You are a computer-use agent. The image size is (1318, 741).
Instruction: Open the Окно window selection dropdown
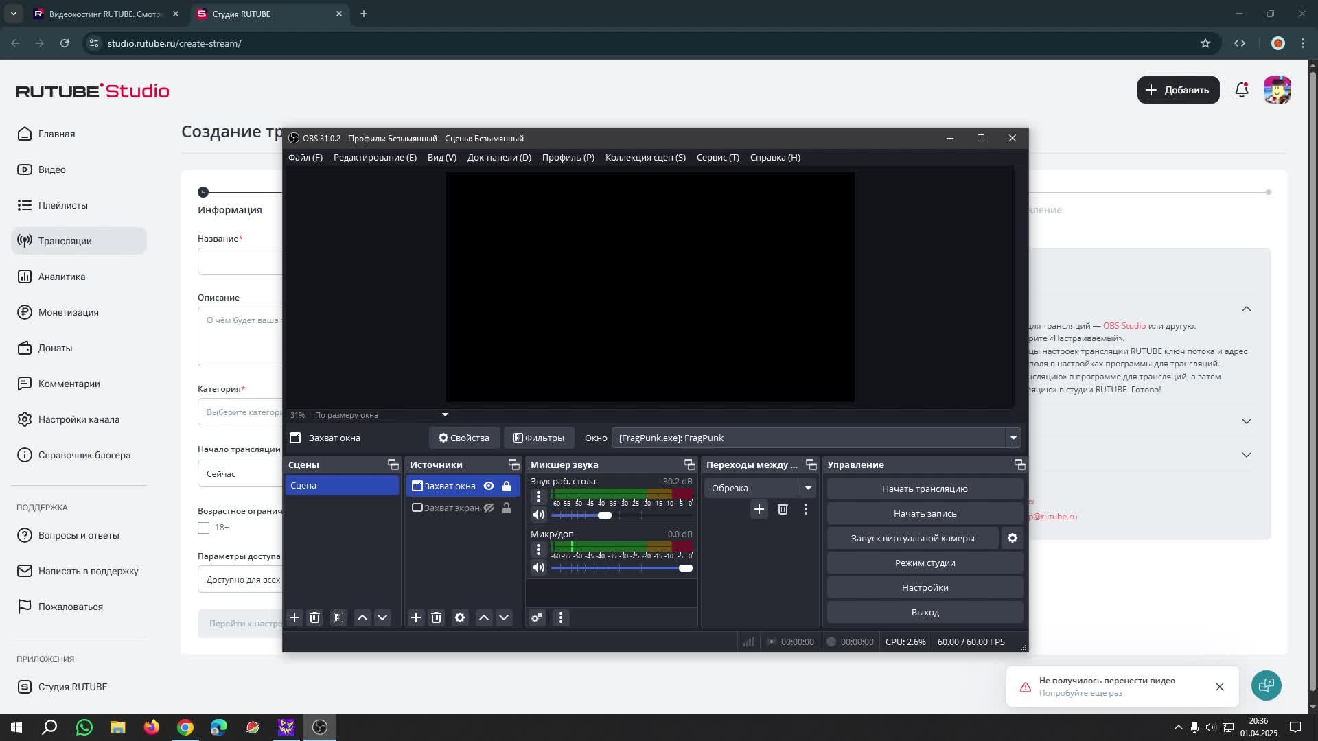(x=1013, y=438)
